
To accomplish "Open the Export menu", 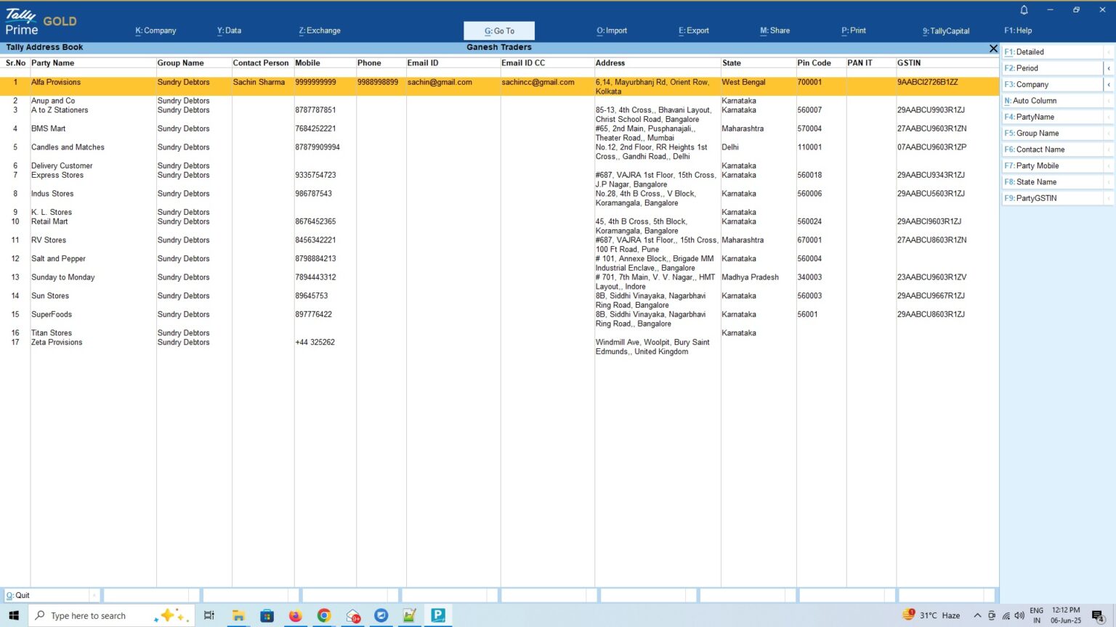I will tap(693, 30).
